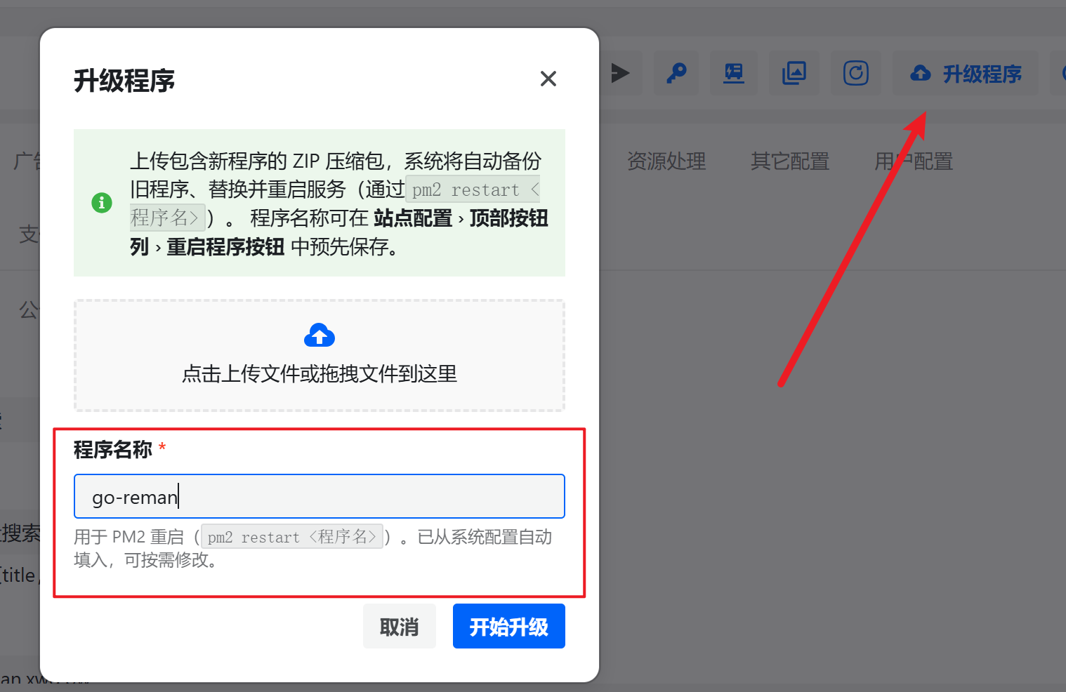Image resolution: width=1066 pixels, height=692 pixels.
Task: Click the partially visible 支付 item on the left
Action: pyautogui.click(x=28, y=234)
